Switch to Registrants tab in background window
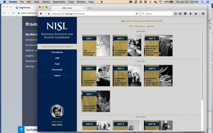 25,8
